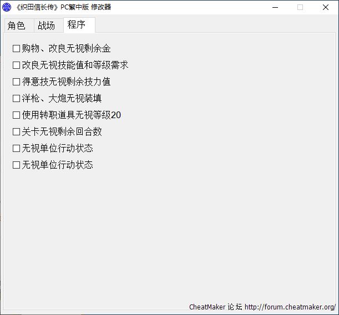Close the 织田信长传 trainer window

326,7
